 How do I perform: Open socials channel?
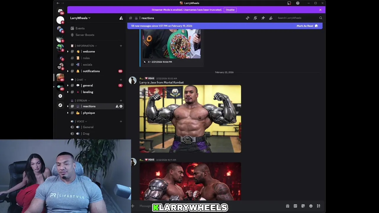(97, 64)
